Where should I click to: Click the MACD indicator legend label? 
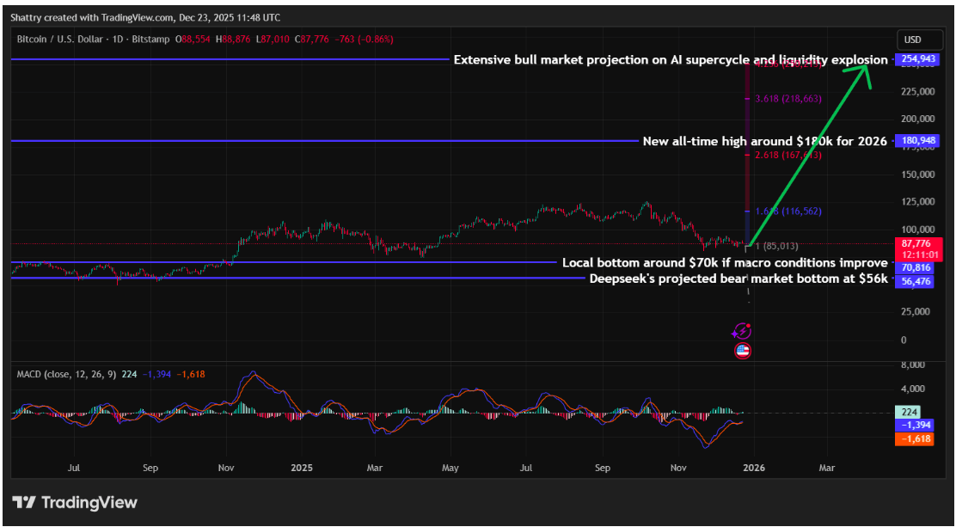[66, 375]
